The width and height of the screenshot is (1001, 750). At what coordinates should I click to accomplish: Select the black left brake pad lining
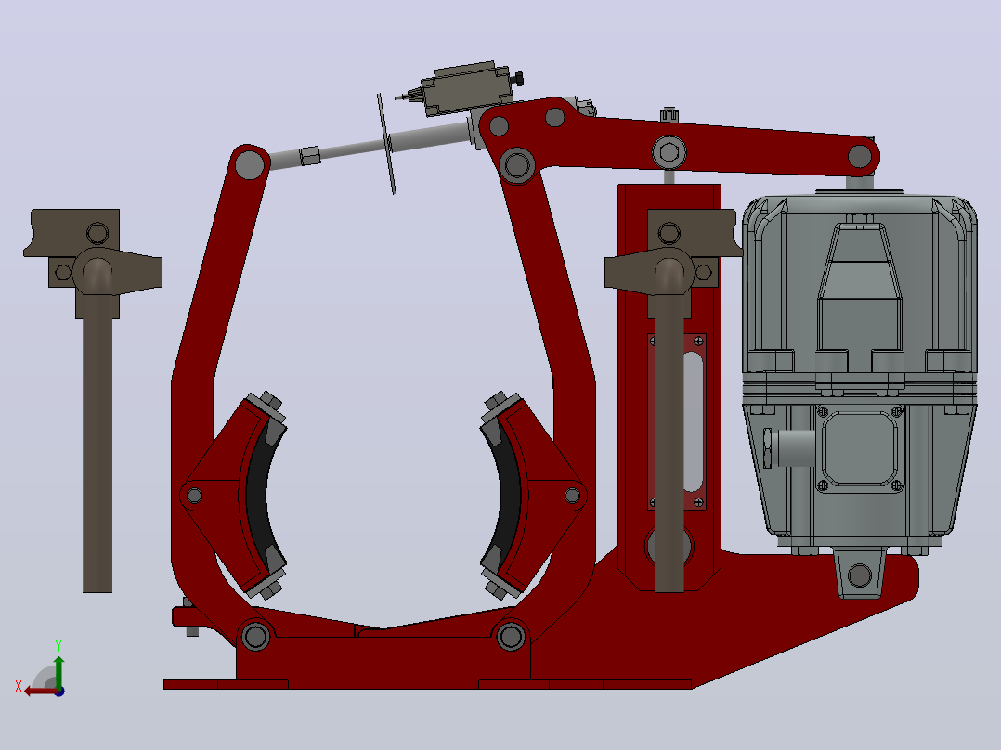pyautogui.click(x=258, y=495)
